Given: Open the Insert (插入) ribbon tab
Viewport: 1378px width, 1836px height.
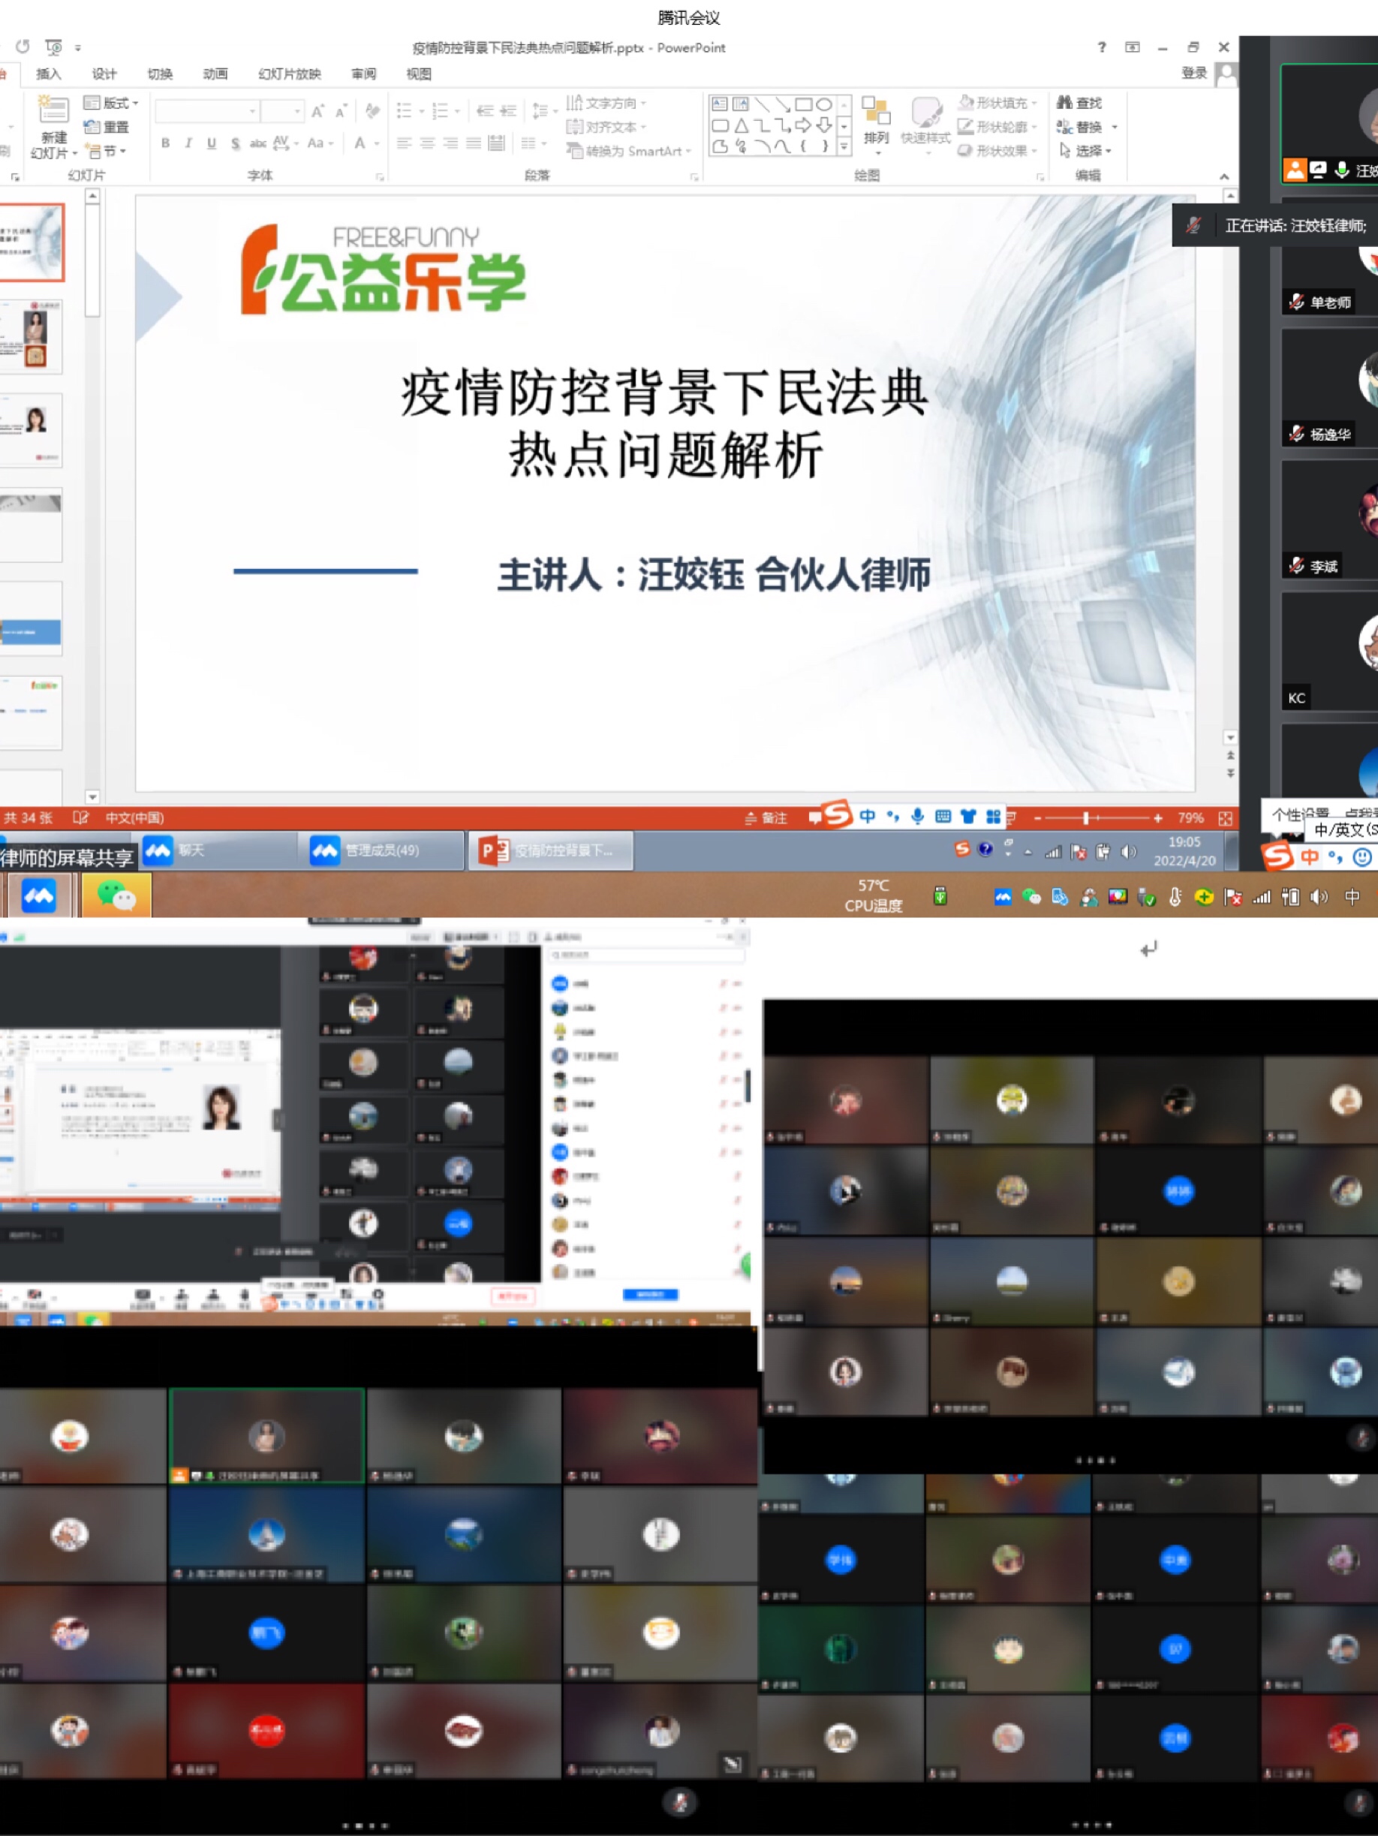Looking at the screenshot, I should tap(49, 74).
